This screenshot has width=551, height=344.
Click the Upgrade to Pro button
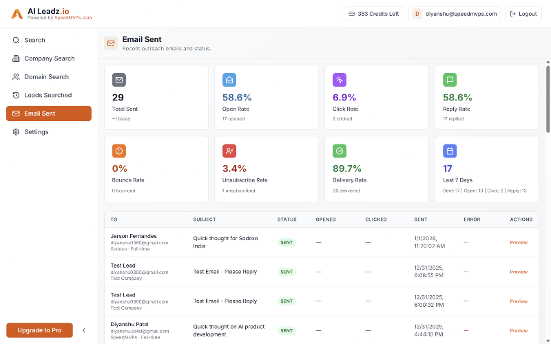(x=39, y=330)
